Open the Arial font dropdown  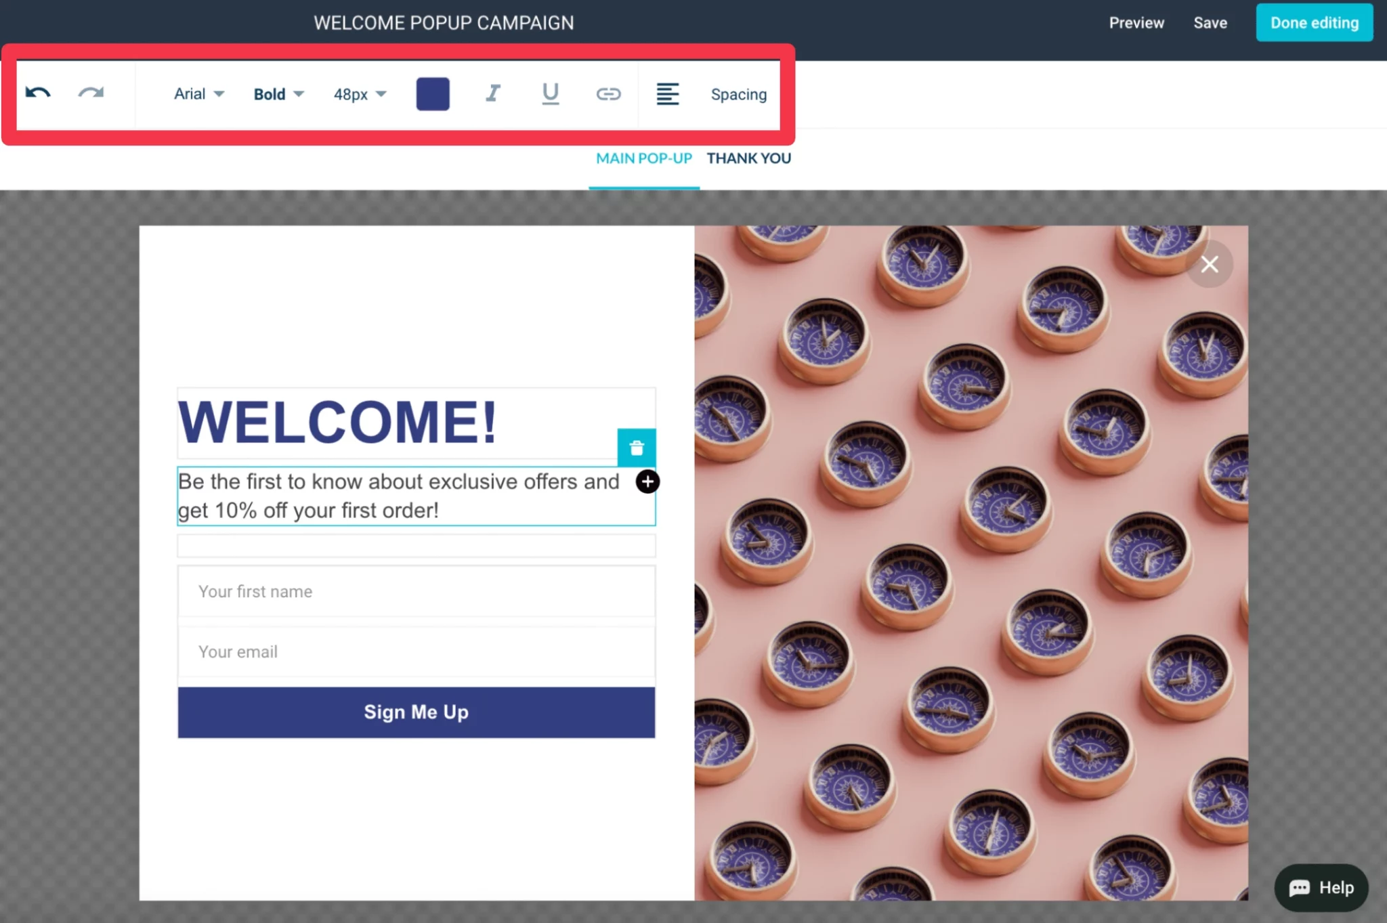[x=198, y=93]
